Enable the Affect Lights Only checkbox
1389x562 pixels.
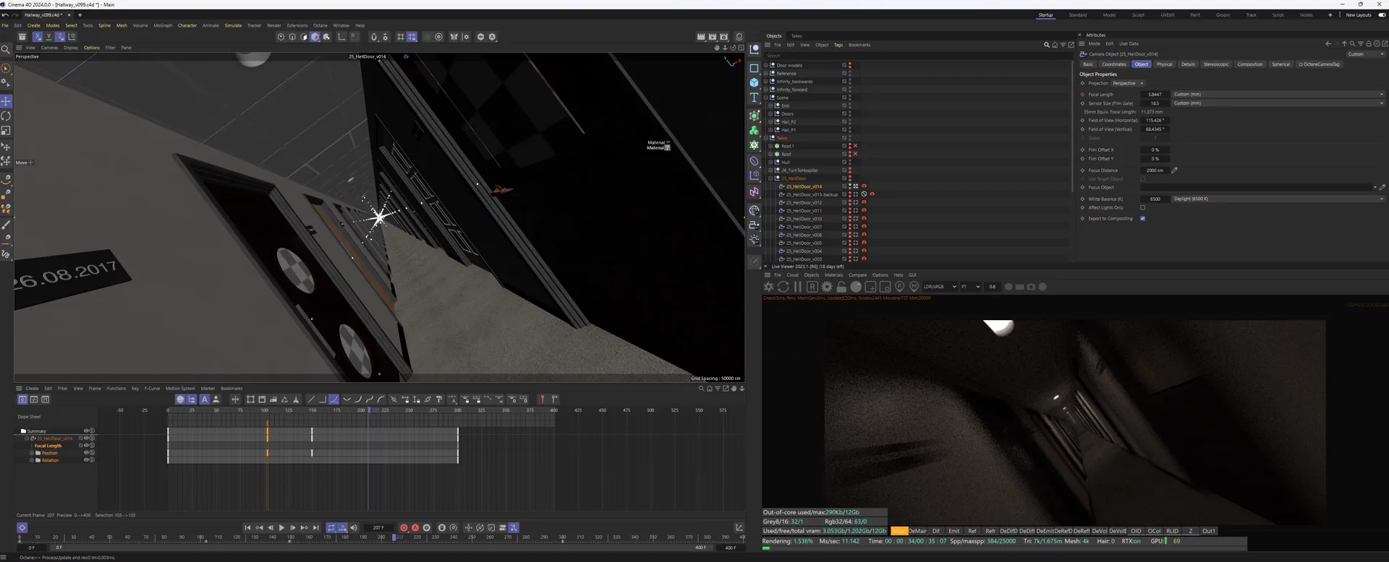coord(1143,207)
